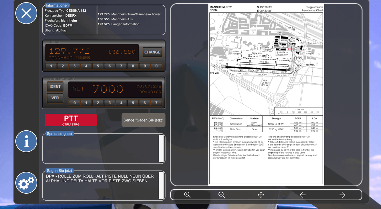This screenshot has width=381, height=209.
Task: Go to previous chart with left arrow
Action: coord(303,195)
